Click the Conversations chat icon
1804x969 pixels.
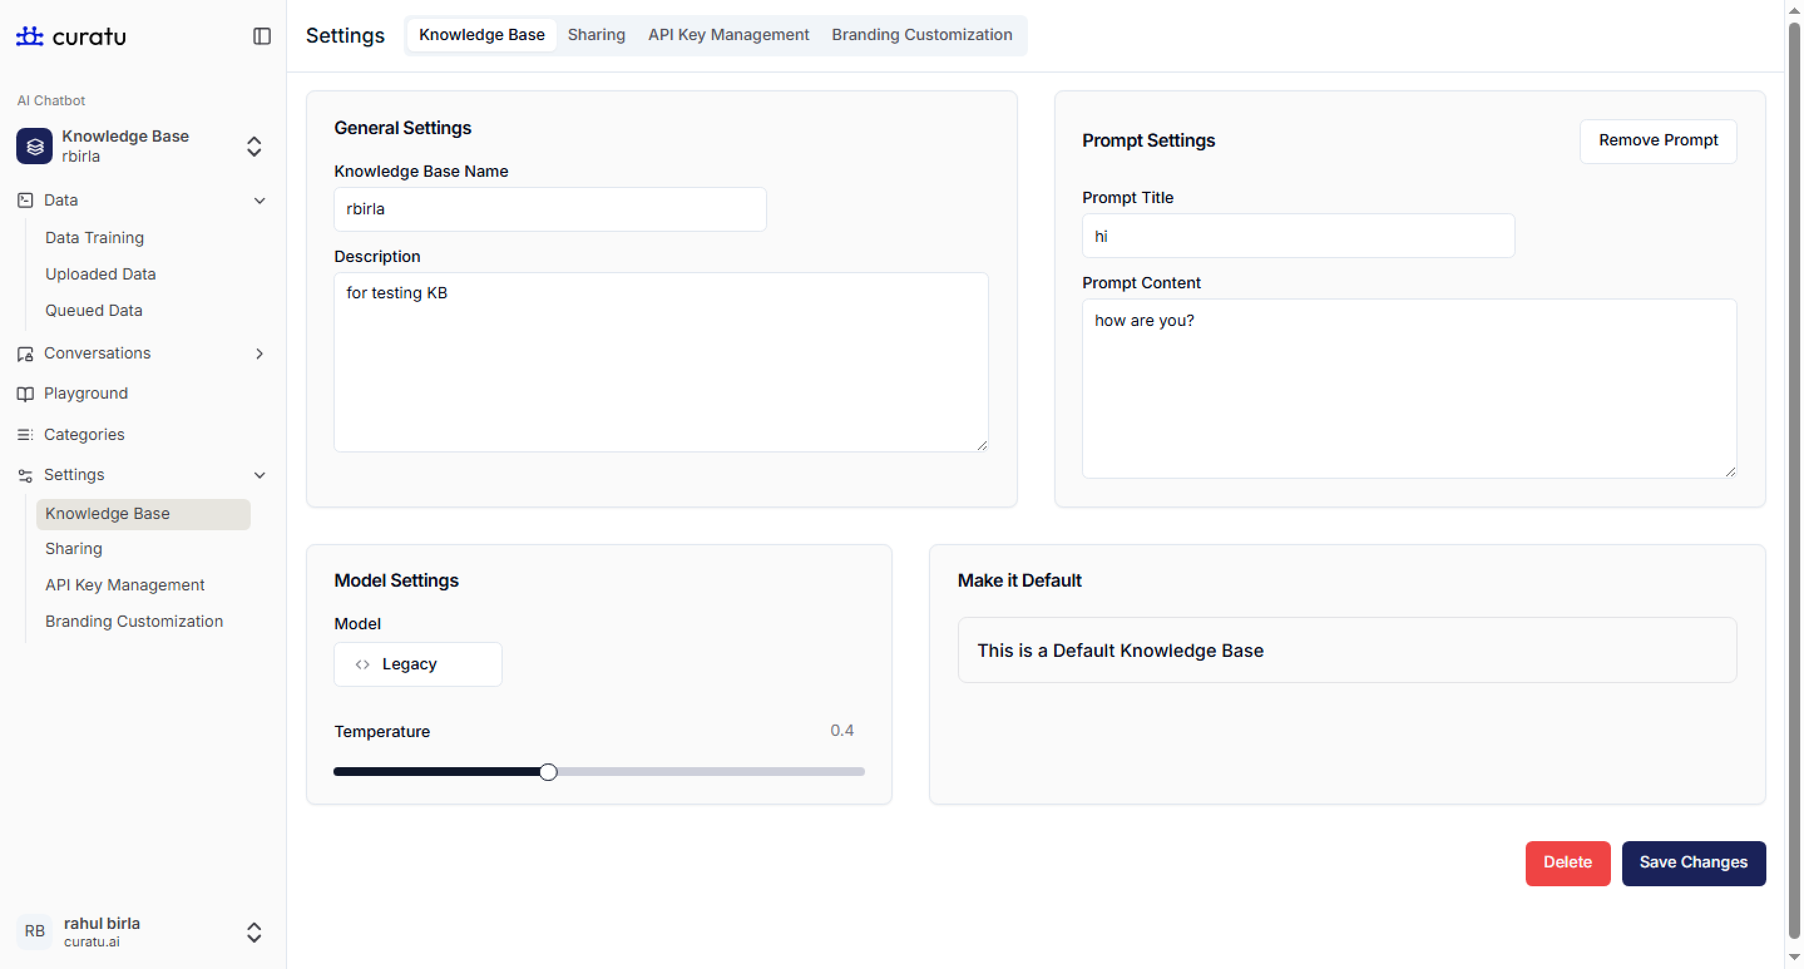25,354
